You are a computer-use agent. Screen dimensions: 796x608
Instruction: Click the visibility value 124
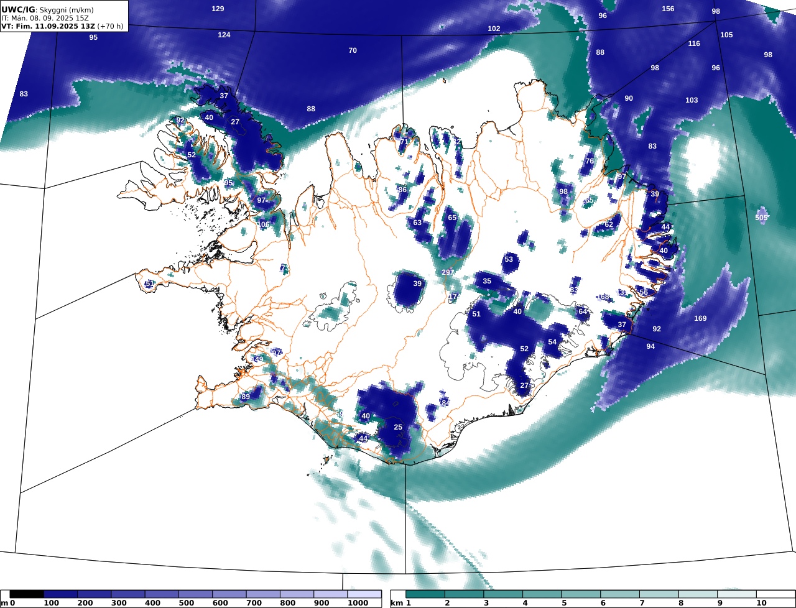pyautogui.click(x=224, y=35)
